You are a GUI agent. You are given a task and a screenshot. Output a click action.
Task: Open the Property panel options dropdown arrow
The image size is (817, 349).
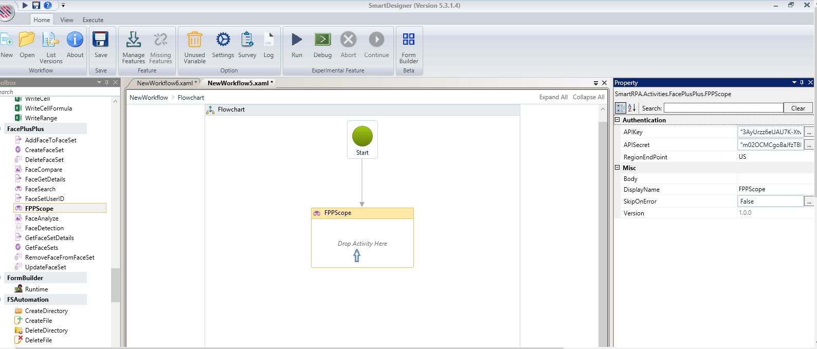click(x=794, y=83)
